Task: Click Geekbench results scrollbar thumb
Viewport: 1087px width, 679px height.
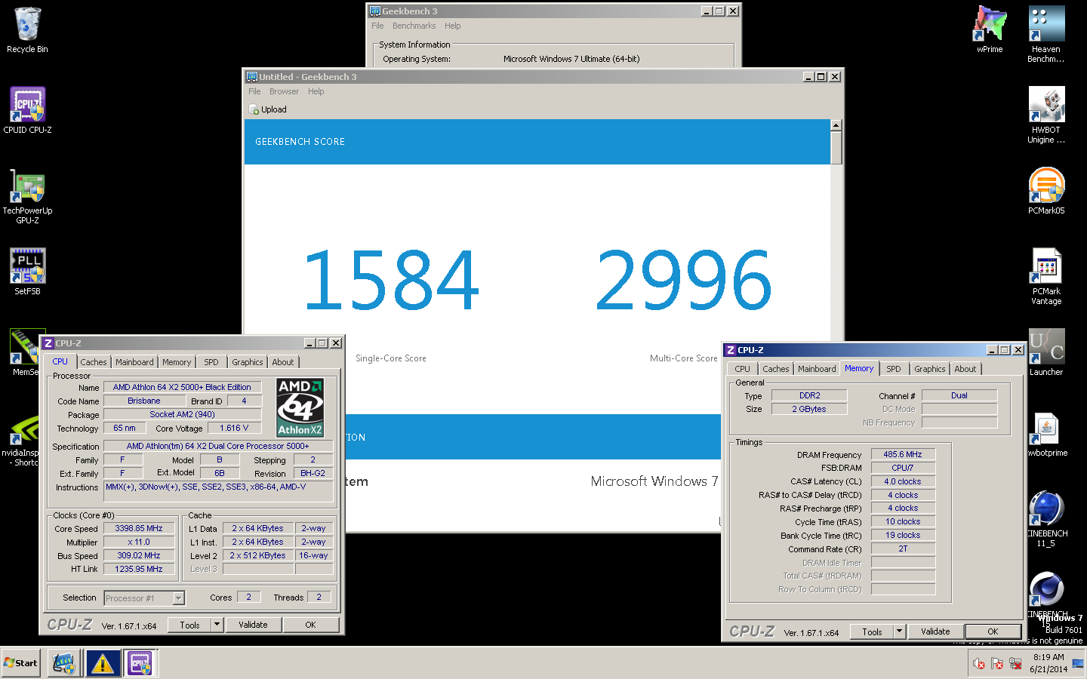Action: click(x=836, y=148)
